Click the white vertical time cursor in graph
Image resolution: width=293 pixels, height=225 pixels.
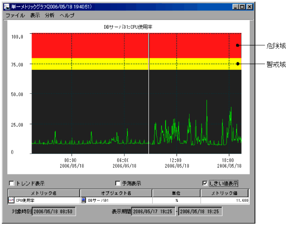pos(149,93)
